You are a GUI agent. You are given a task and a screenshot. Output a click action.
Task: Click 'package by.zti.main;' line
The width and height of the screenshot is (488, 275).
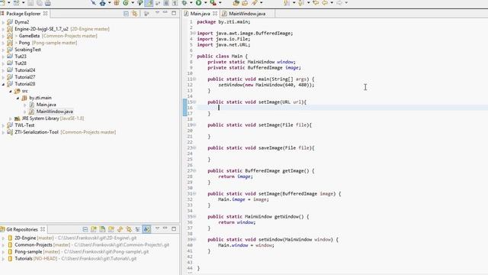(x=223, y=22)
